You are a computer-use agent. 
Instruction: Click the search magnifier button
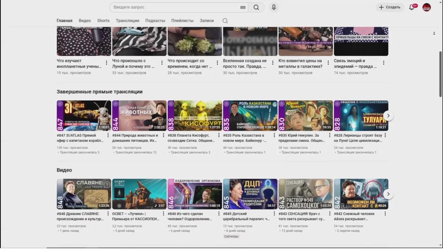[256, 7]
